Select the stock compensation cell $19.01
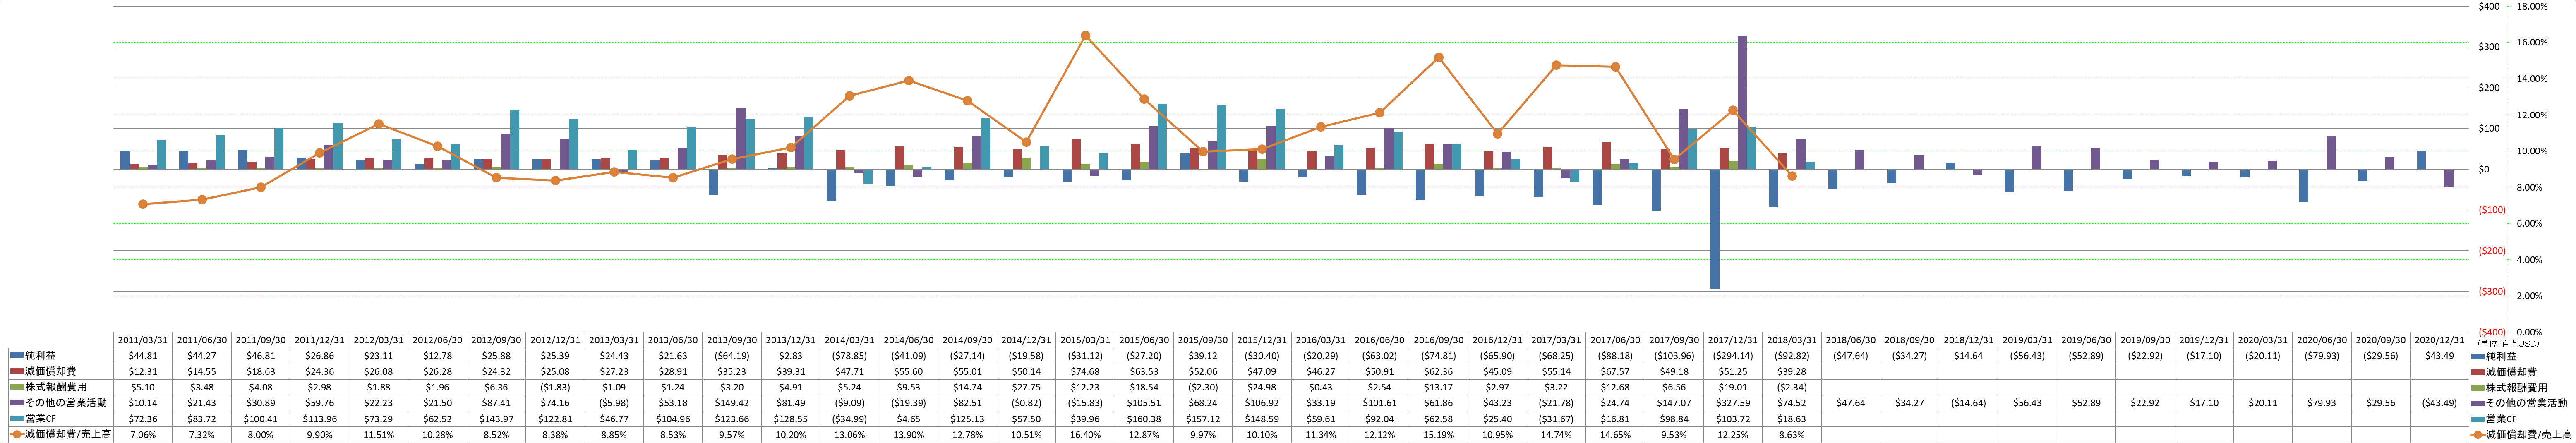The width and height of the screenshot is (2576, 443). click(1733, 387)
